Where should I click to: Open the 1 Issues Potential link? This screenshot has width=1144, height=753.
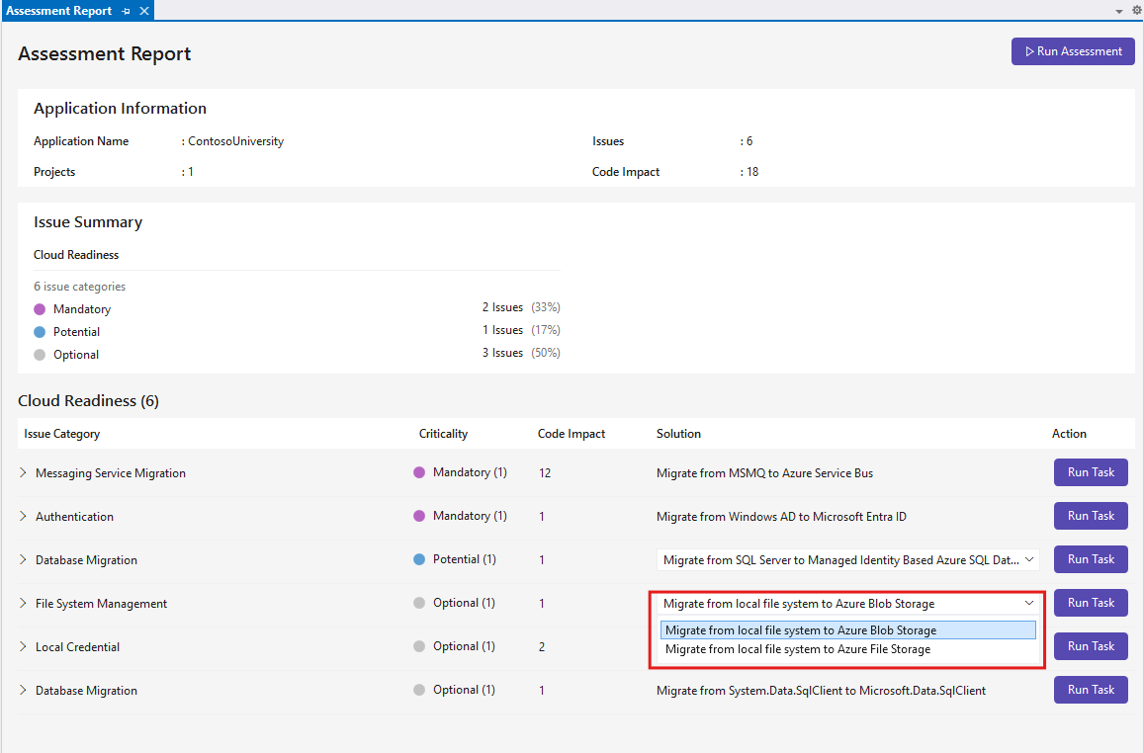[501, 330]
